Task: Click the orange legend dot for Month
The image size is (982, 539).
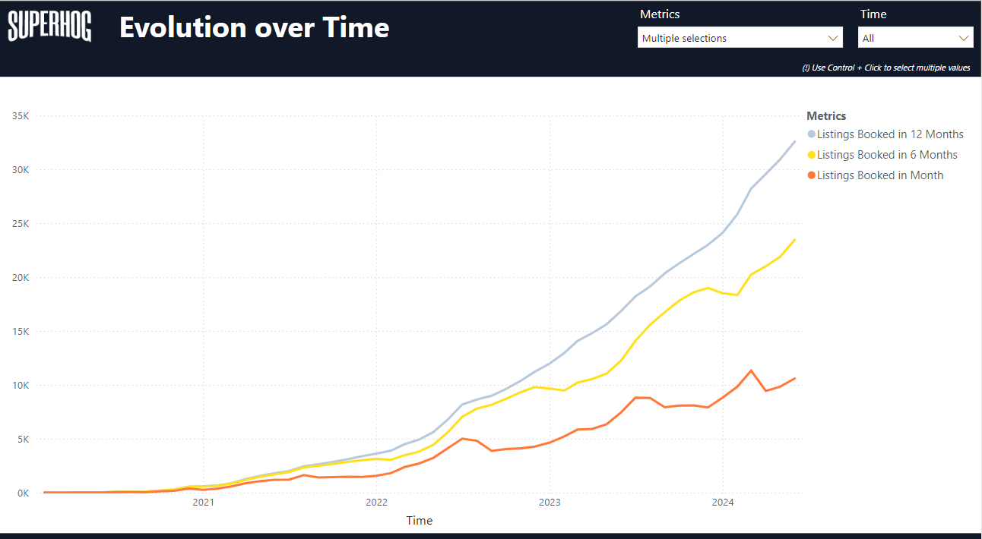Action: (x=811, y=175)
